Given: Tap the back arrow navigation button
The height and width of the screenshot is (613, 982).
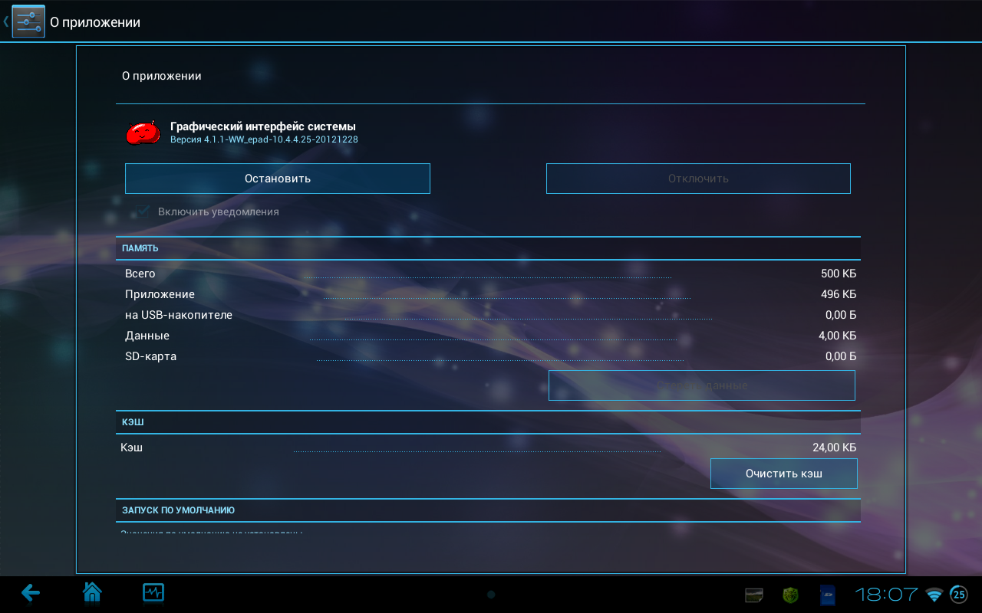Looking at the screenshot, I should tap(31, 592).
